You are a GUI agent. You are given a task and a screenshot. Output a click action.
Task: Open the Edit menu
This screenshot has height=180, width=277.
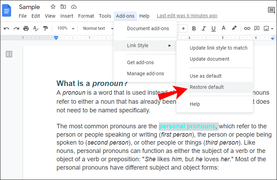click(35, 16)
